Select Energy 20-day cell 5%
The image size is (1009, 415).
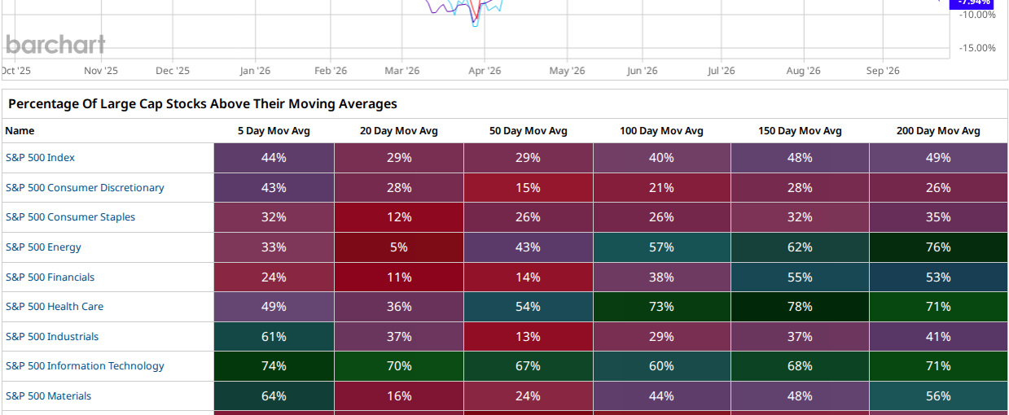399,247
